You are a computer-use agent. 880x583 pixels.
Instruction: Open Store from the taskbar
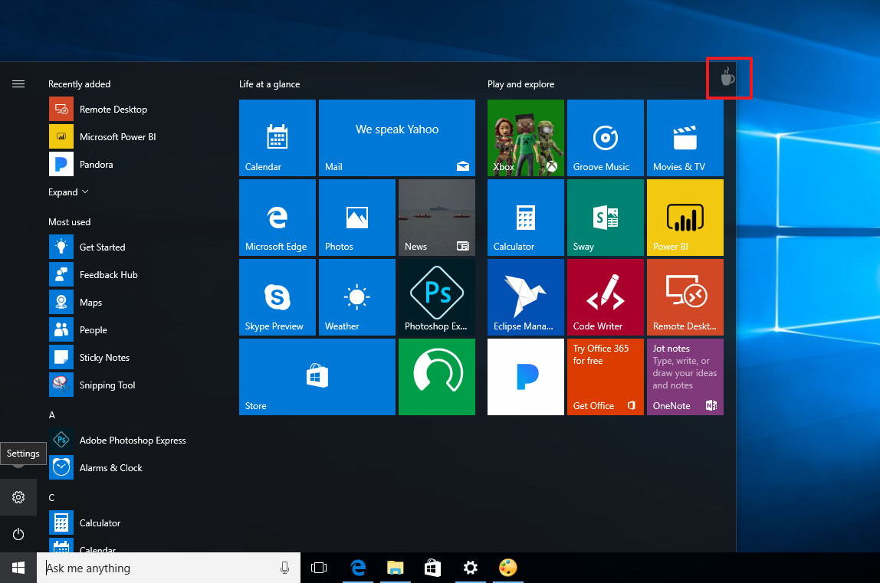(432, 568)
